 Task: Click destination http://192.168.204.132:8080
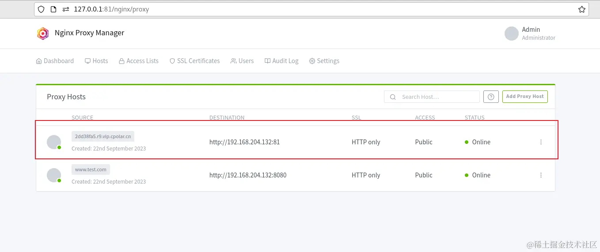[x=248, y=175]
